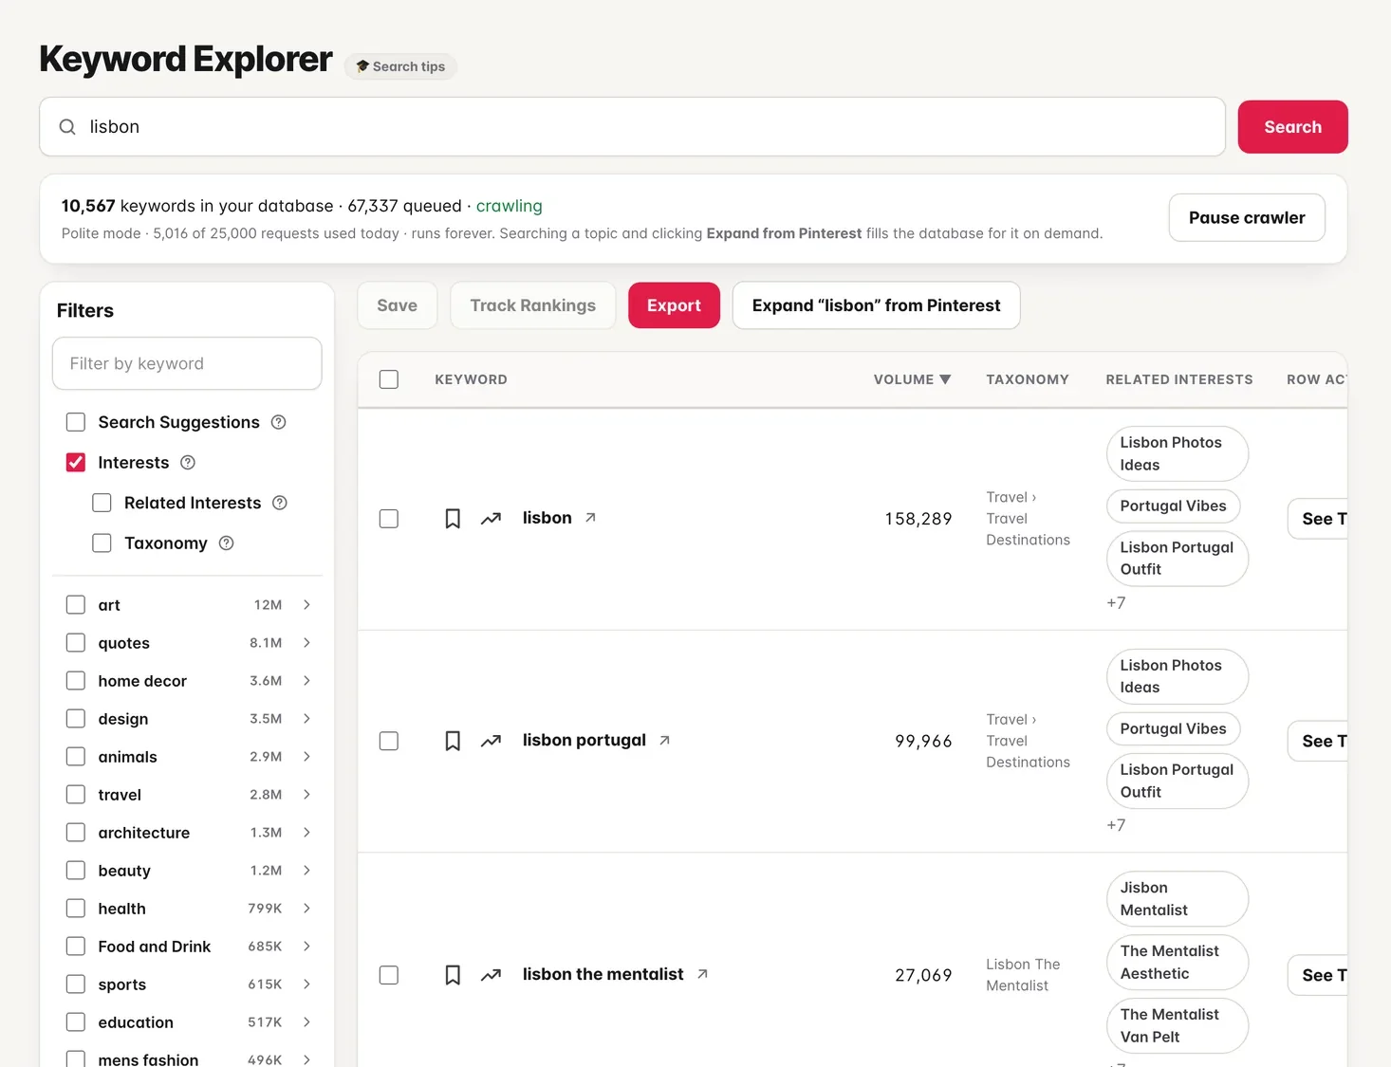Bookmark the lisbon portugal keyword
This screenshot has width=1391, height=1067.
[453, 741]
